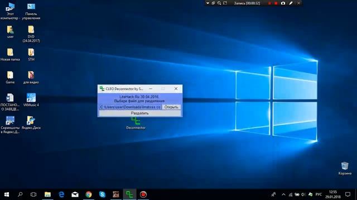Viewport: 357px width, 200px height.
Task: Stop the screen recording
Action: 276,3
